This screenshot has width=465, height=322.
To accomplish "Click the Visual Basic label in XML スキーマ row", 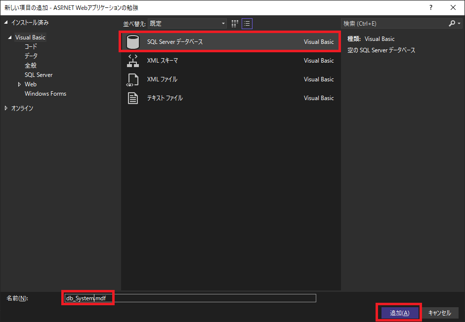I will 319,61.
